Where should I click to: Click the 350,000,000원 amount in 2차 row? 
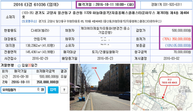pos(47,82)
